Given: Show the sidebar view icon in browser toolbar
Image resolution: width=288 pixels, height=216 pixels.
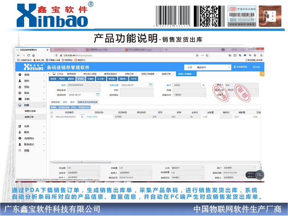Looking at the screenshot, I should 235,55.
